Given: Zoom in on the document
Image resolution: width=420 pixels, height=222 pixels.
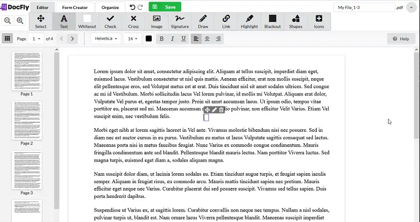Looking at the screenshot, I should 20,20.
